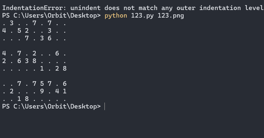Click the digit 5 in the second grid row

[x=19, y=31]
